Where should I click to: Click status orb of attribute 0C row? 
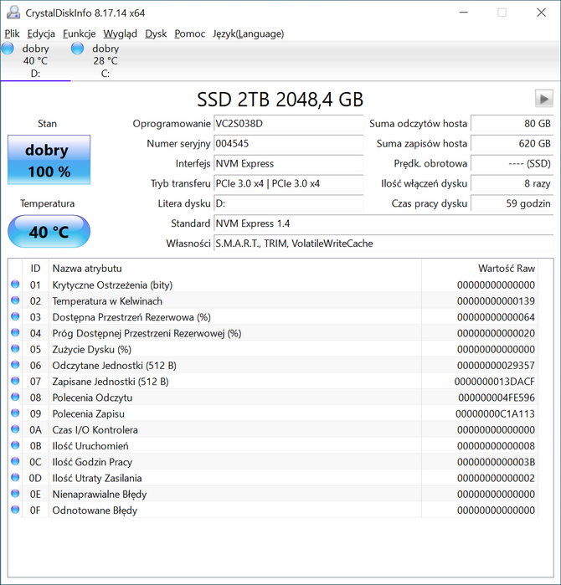click(15, 461)
